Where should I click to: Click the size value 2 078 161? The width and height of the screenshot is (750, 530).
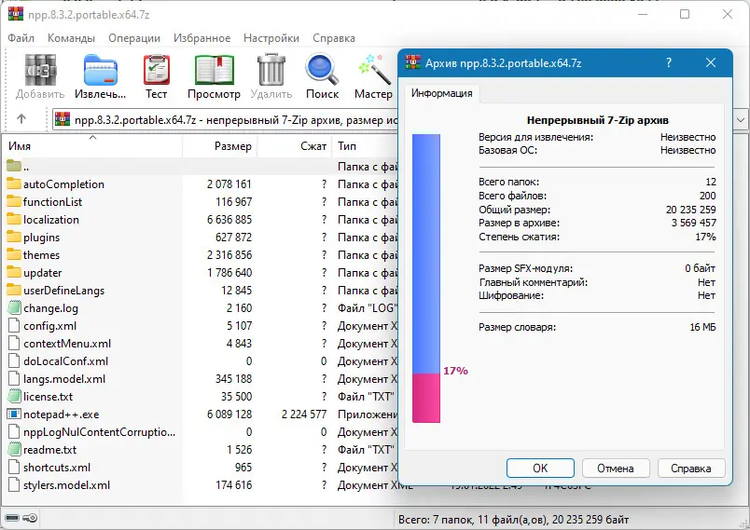tap(229, 183)
